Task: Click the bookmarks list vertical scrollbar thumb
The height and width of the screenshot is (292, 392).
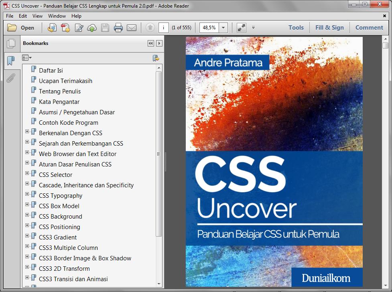Action: coord(159,154)
